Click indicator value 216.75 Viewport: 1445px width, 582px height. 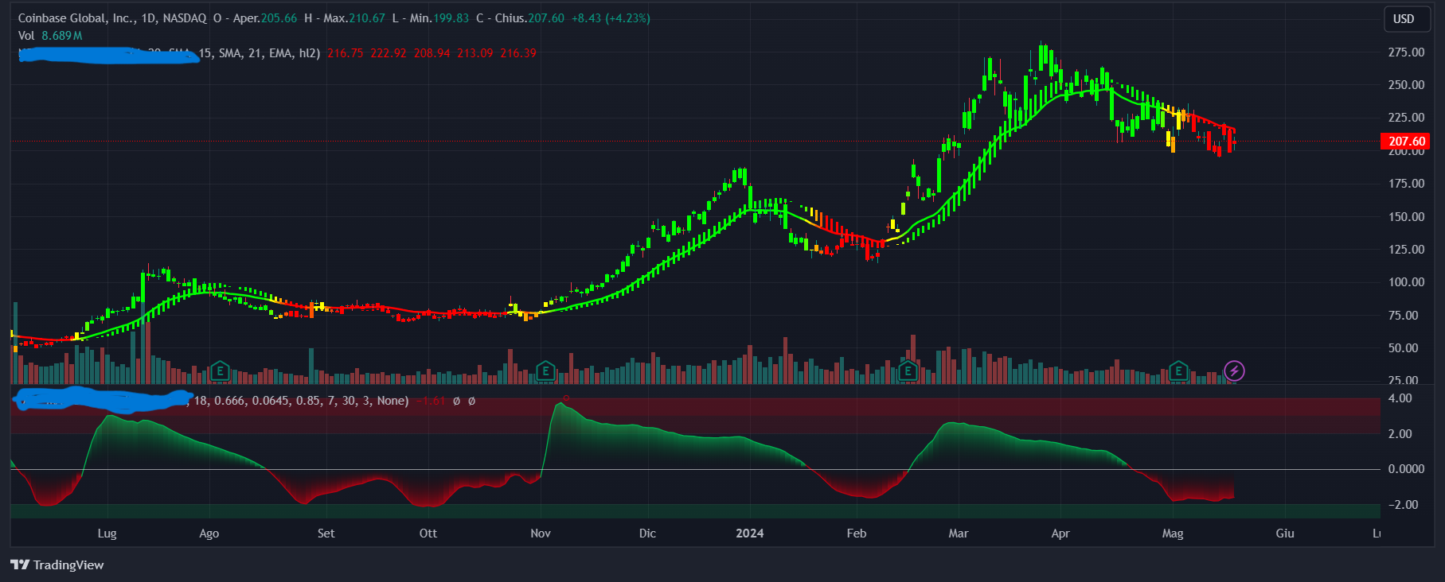[345, 53]
